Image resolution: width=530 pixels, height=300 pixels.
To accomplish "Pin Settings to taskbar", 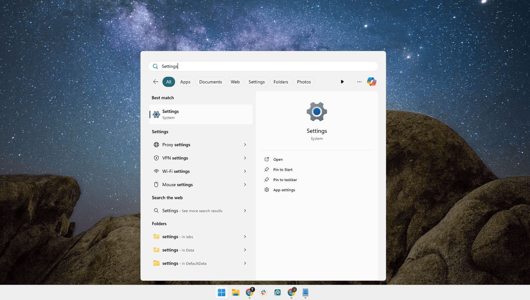I will click(285, 180).
